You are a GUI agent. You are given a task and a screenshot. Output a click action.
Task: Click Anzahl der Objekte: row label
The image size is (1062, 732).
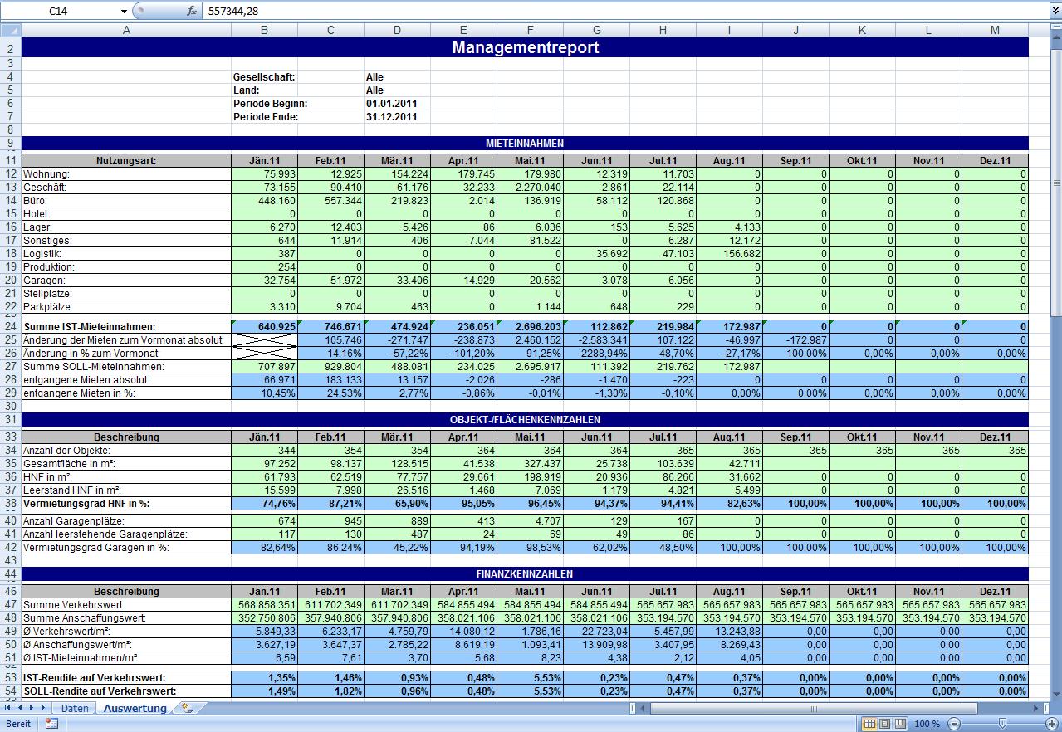point(126,451)
